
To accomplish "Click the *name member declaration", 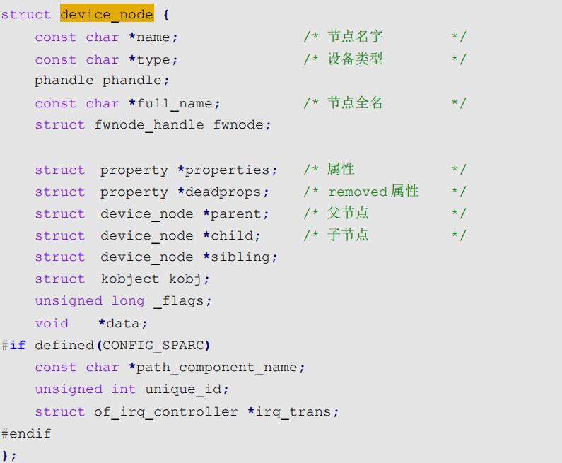I will point(153,37).
